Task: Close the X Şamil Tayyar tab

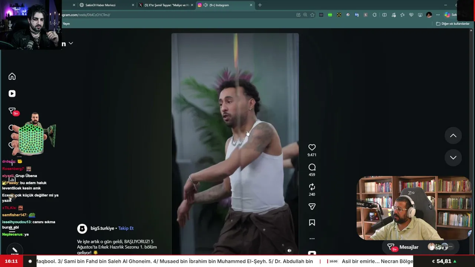Action: [192, 5]
